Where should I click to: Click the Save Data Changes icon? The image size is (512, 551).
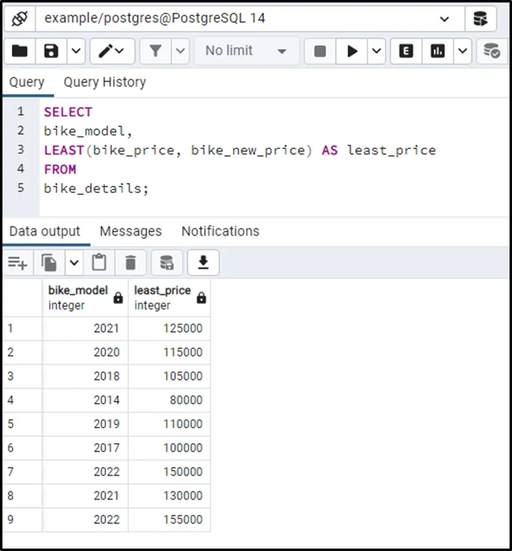tap(167, 263)
